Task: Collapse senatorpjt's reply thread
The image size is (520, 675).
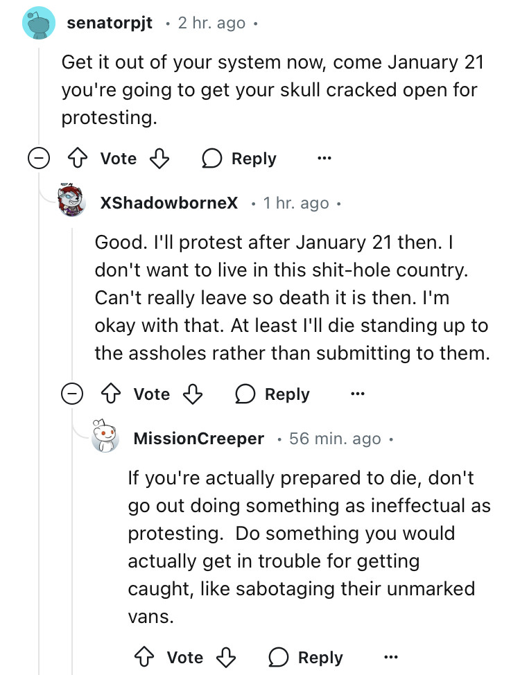Action: (x=38, y=159)
